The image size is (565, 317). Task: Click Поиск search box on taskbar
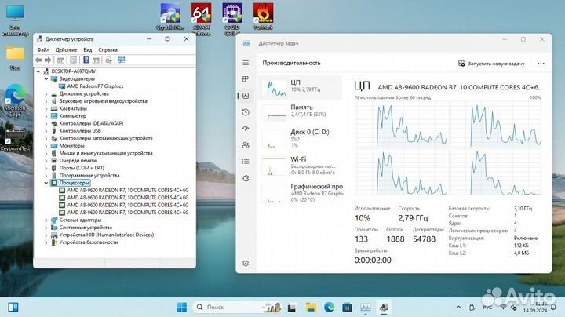pyautogui.click(x=238, y=308)
